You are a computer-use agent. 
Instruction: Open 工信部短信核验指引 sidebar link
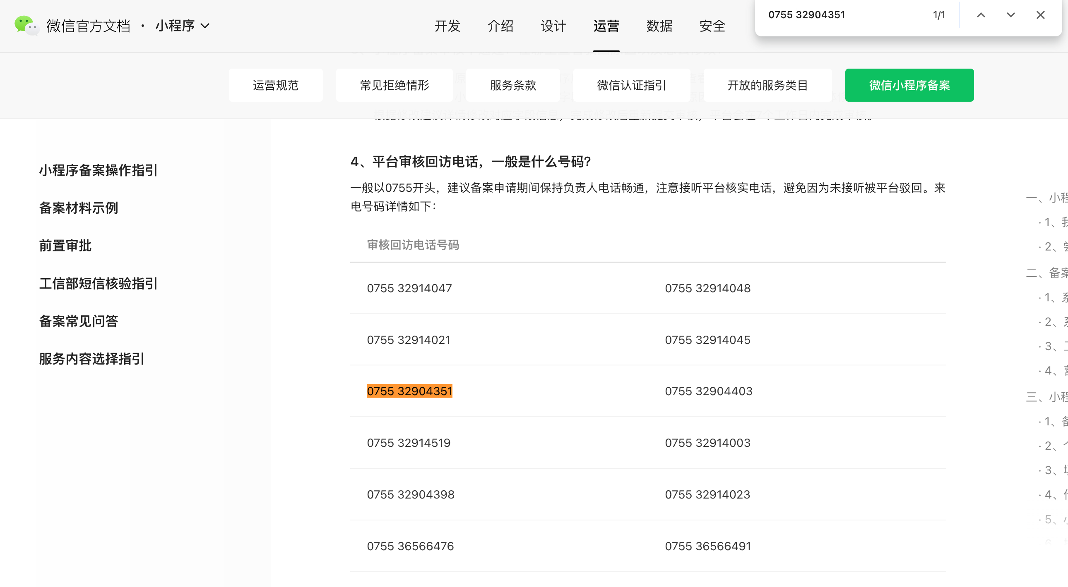[98, 284]
